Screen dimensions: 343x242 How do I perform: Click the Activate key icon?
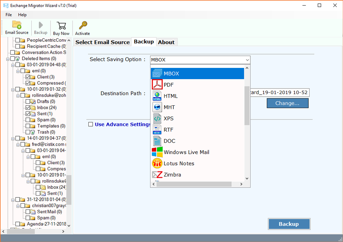point(83,25)
